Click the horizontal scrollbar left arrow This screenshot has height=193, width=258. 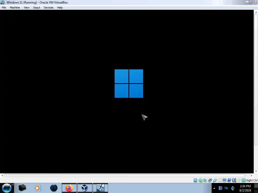tap(2, 176)
